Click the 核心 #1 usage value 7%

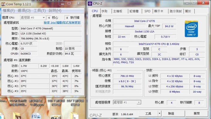pyautogui.click(x=76, y=81)
